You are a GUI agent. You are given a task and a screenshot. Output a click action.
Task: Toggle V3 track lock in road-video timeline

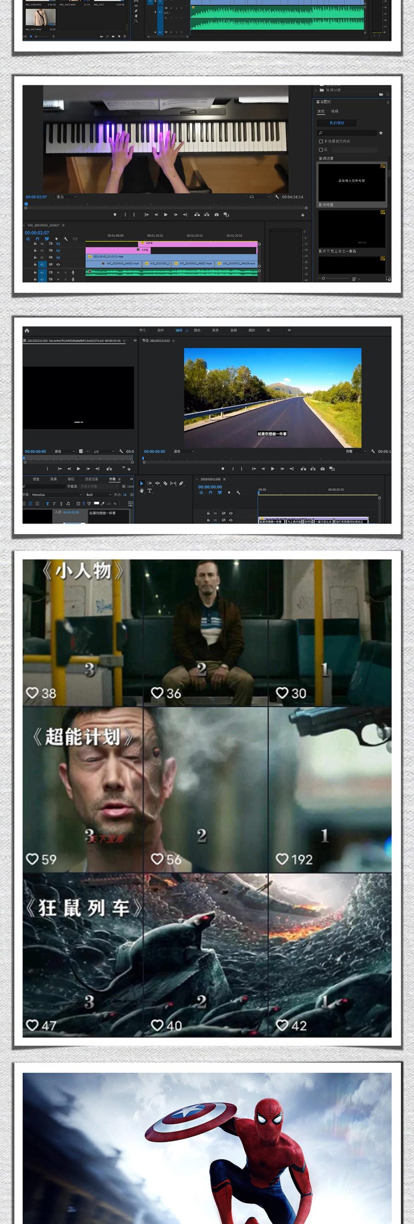pos(208,514)
